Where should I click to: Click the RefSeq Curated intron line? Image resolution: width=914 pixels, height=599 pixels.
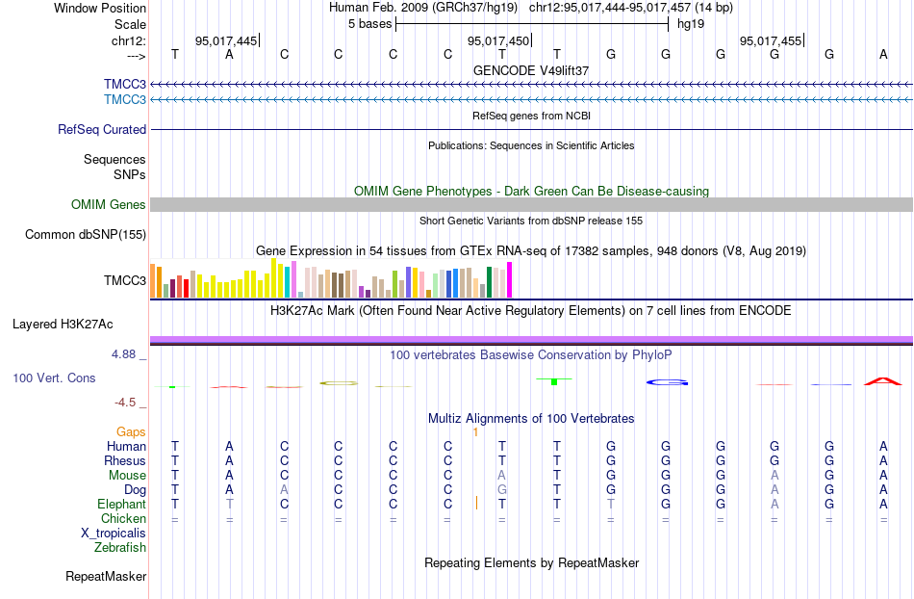532,129
